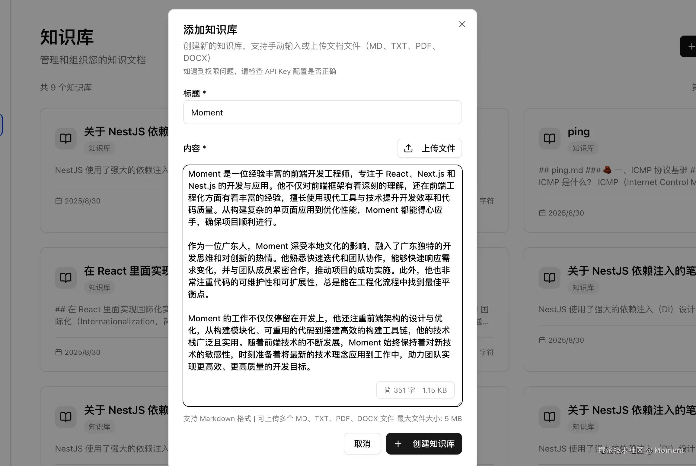The height and width of the screenshot is (466, 696).
Task: Click book icon of React 国际化 card
Action: (66, 278)
